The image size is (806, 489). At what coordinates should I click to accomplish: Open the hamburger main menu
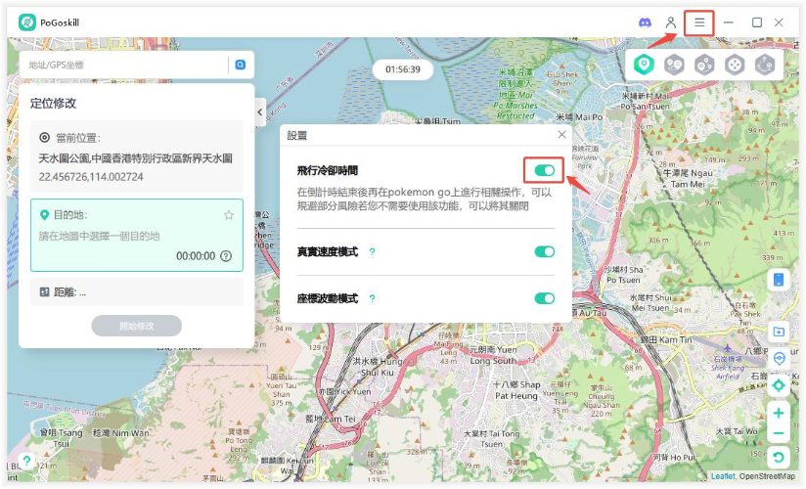click(698, 22)
